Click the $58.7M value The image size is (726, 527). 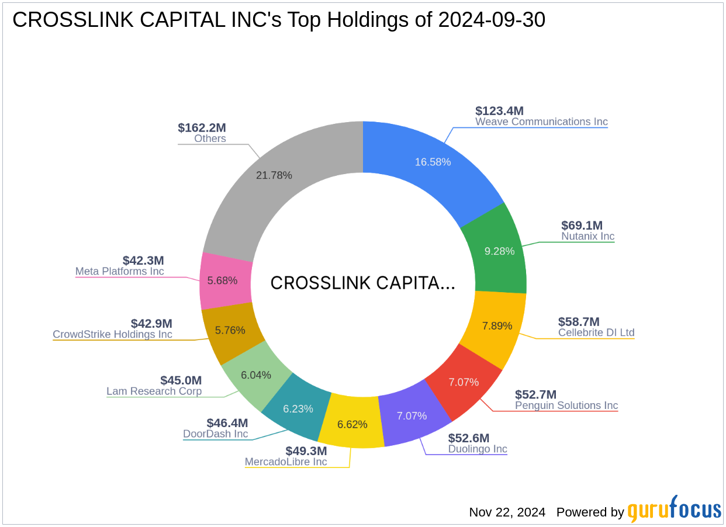pyautogui.click(x=579, y=321)
